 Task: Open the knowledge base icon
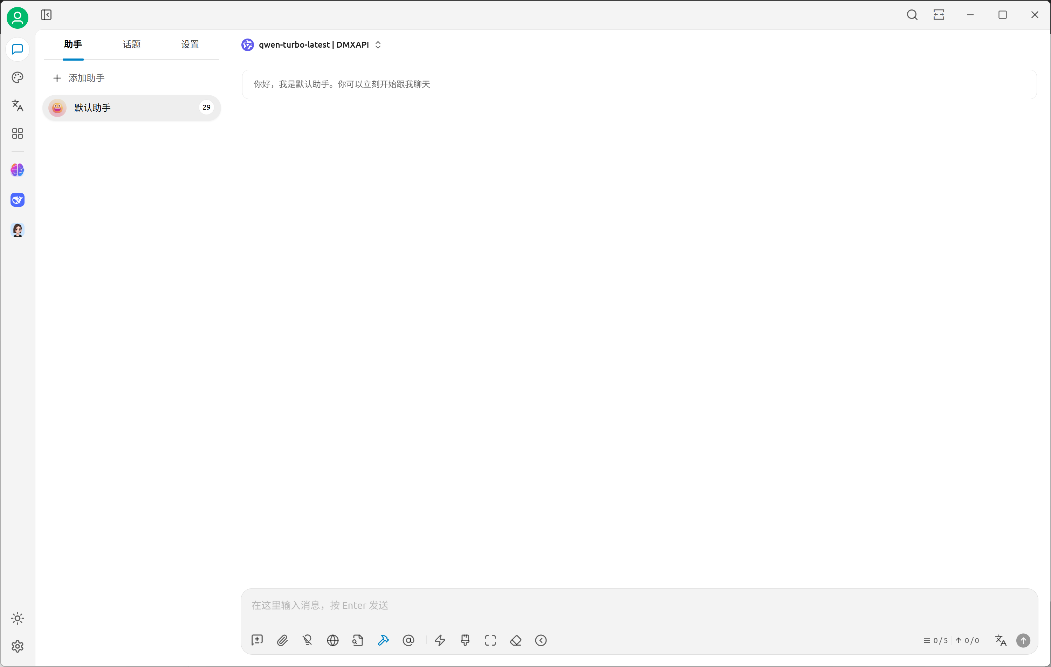[x=358, y=640]
